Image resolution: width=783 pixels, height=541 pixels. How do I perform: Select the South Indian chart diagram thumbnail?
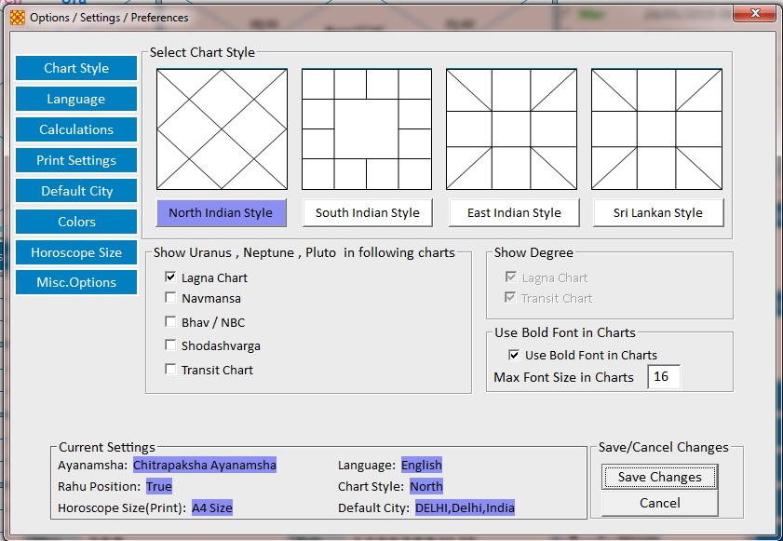(367, 129)
